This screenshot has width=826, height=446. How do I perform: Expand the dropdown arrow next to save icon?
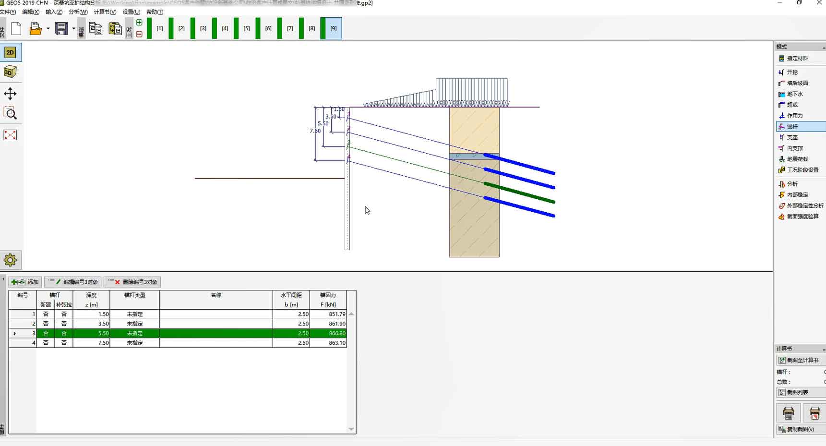73,29
